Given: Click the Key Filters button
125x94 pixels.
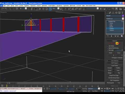Looking at the screenshot, I should 95,91.
